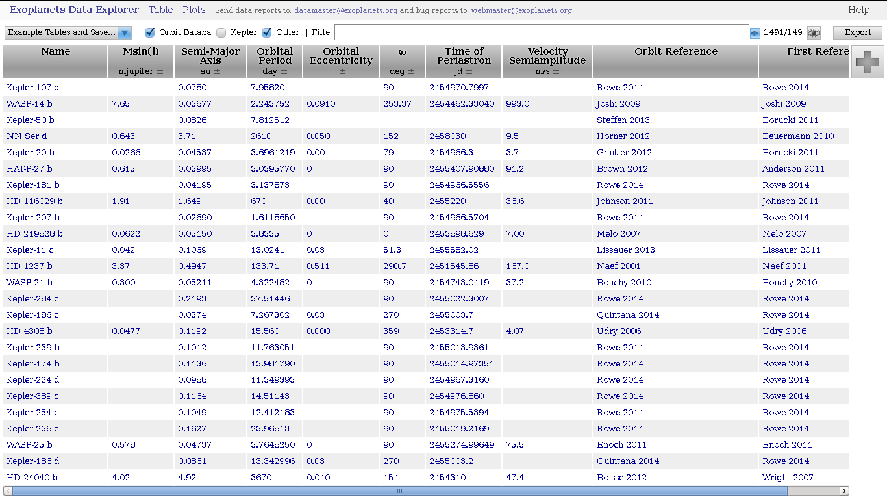Click the horizontal scrollbar's left arrow
This screenshot has width=887, height=499.
coord(8,491)
